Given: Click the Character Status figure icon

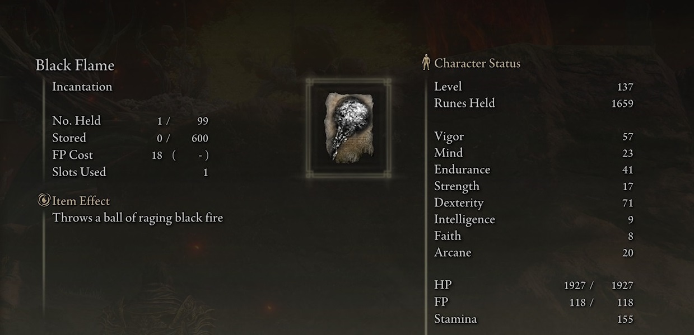Looking at the screenshot, I should (x=426, y=63).
